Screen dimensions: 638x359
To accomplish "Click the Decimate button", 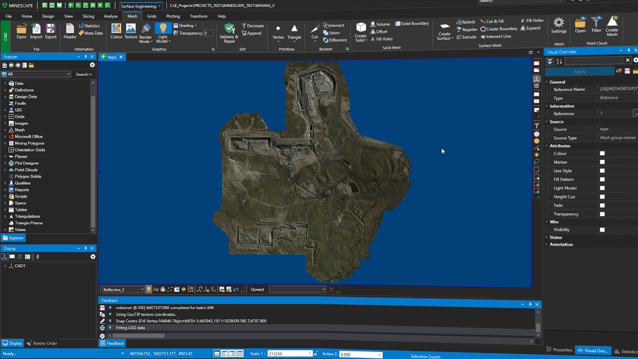I will tap(253, 25).
